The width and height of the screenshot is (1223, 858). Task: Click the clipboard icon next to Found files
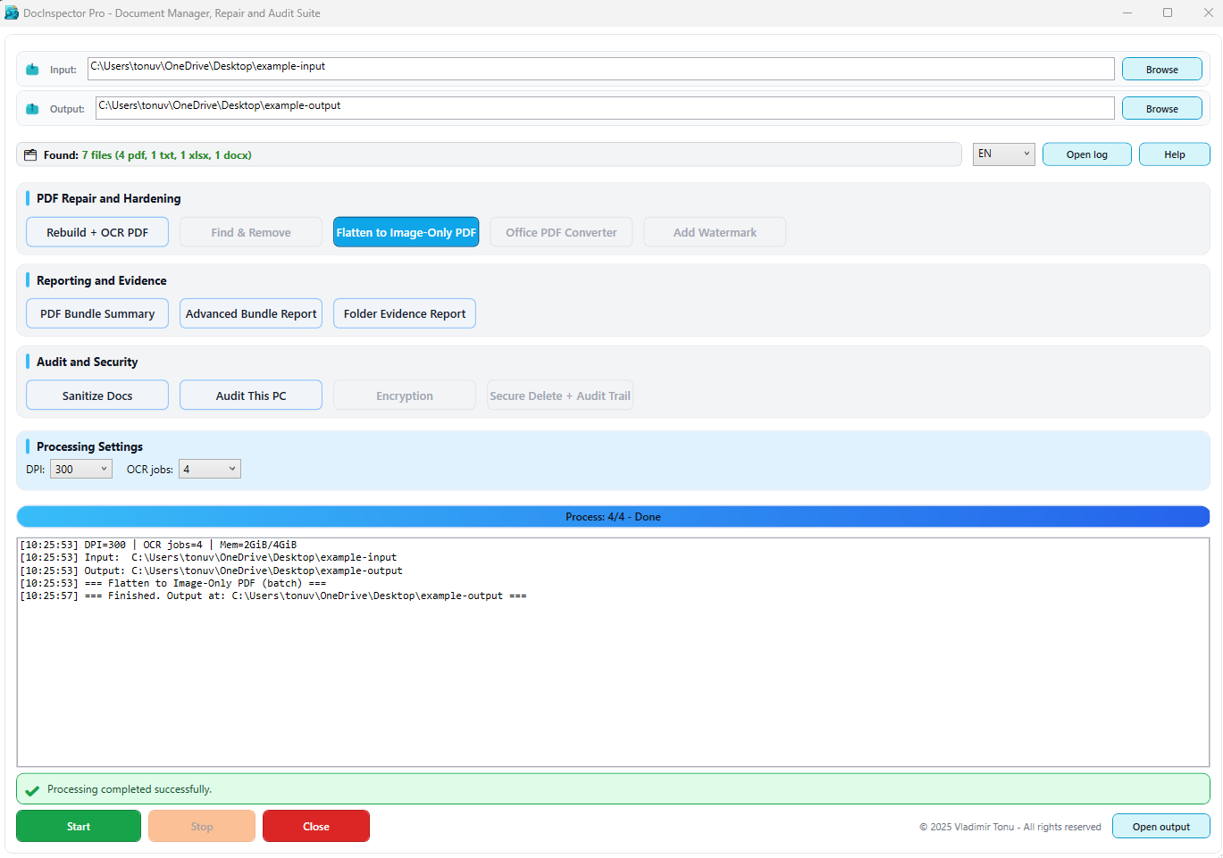pos(30,154)
